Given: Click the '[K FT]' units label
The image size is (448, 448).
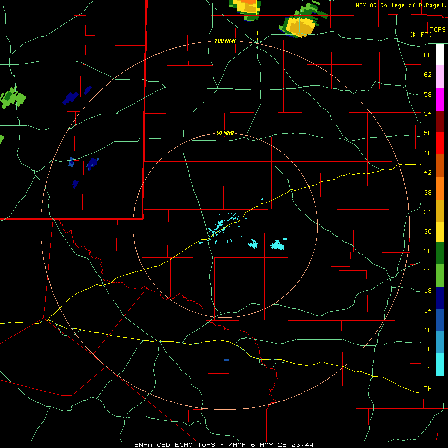Looking at the screenshot, I should click(421, 34).
